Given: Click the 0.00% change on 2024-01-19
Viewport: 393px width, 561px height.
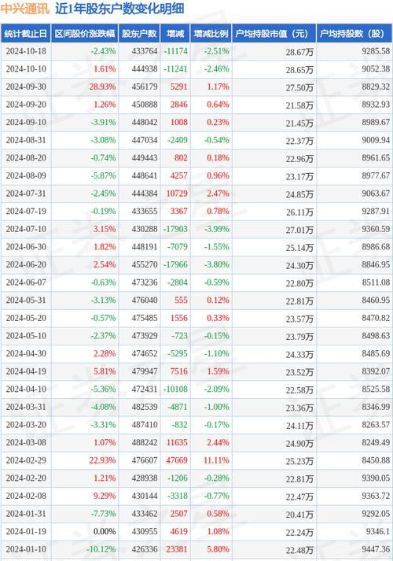Looking at the screenshot, I should coord(105,532).
